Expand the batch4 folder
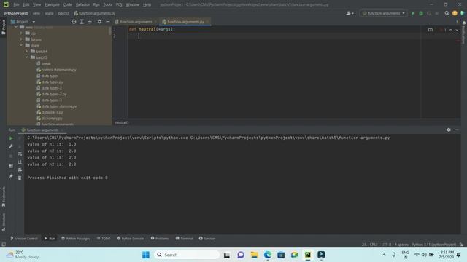 pyautogui.click(x=26, y=52)
